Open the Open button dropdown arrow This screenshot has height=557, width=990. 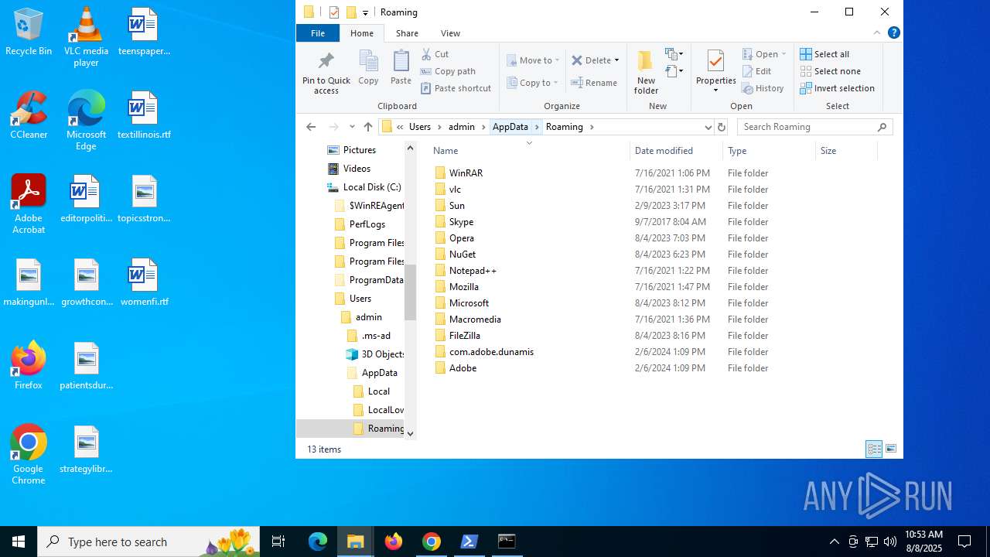click(783, 54)
